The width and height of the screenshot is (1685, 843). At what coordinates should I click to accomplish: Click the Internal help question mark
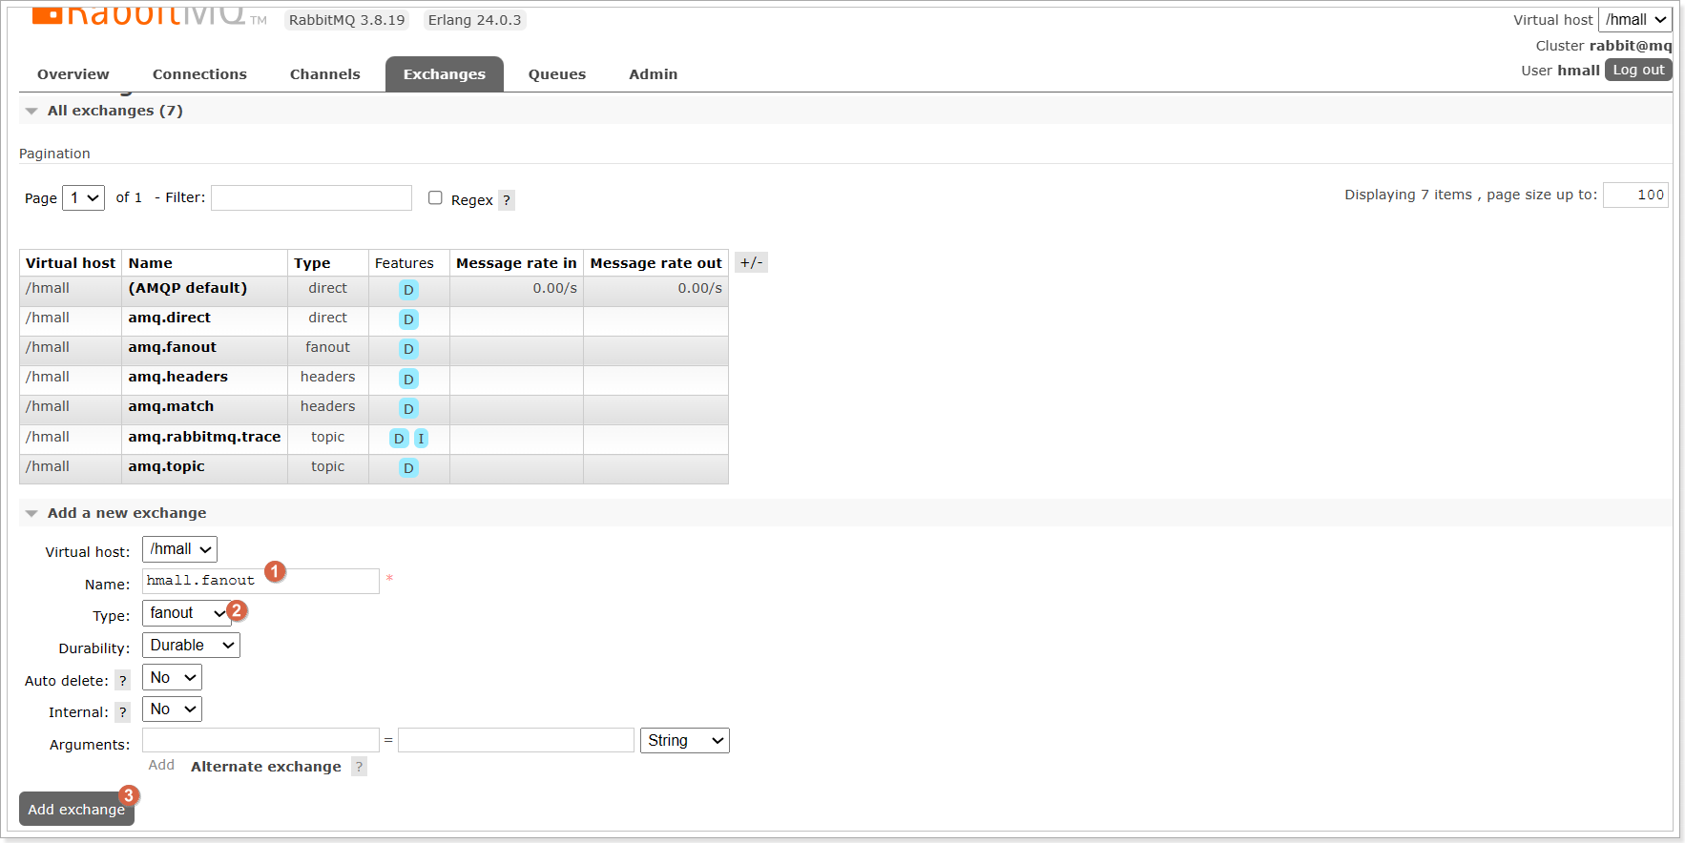(x=123, y=712)
